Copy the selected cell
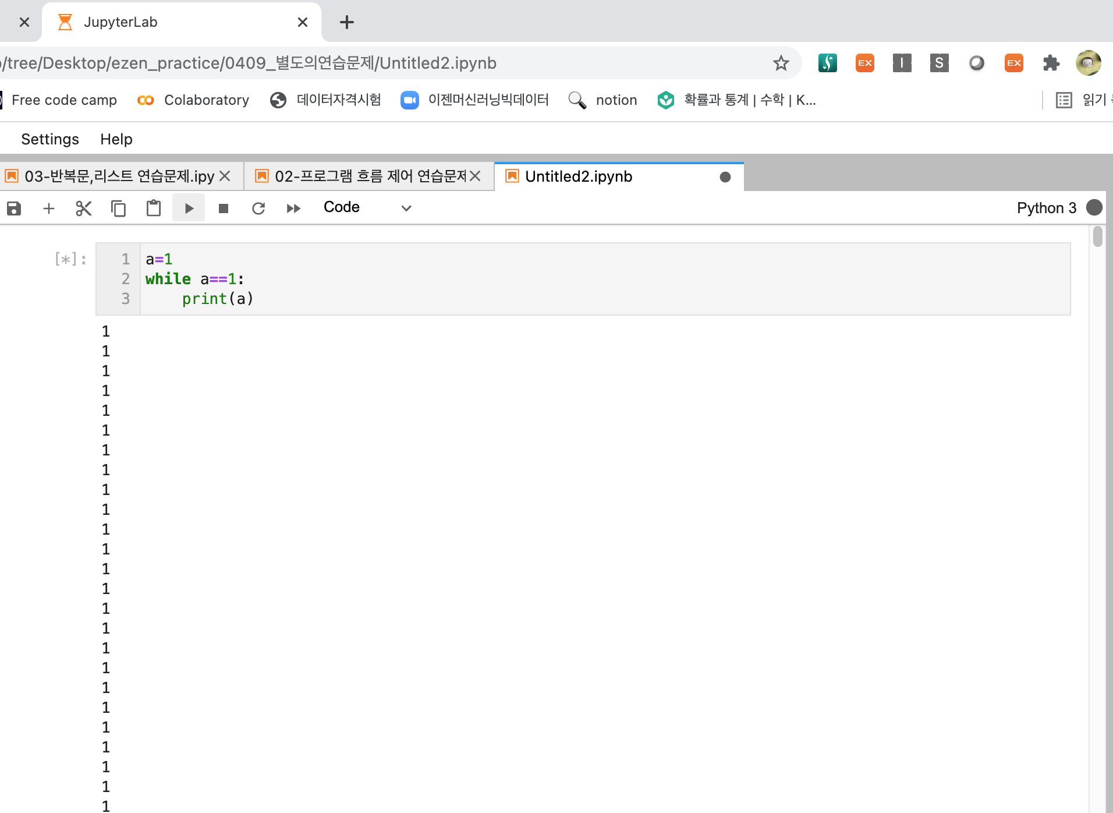Screen dimensions: 1113x813 [118, 208]
